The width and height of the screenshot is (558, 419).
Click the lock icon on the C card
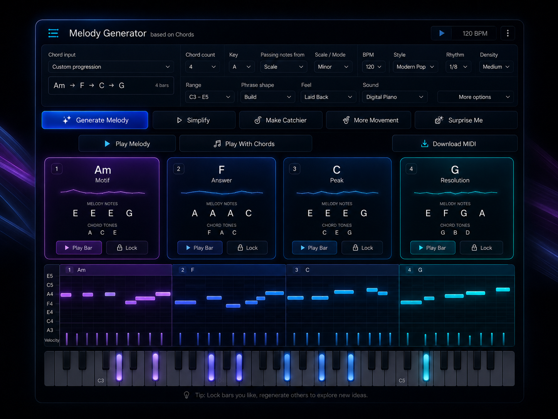355,248
